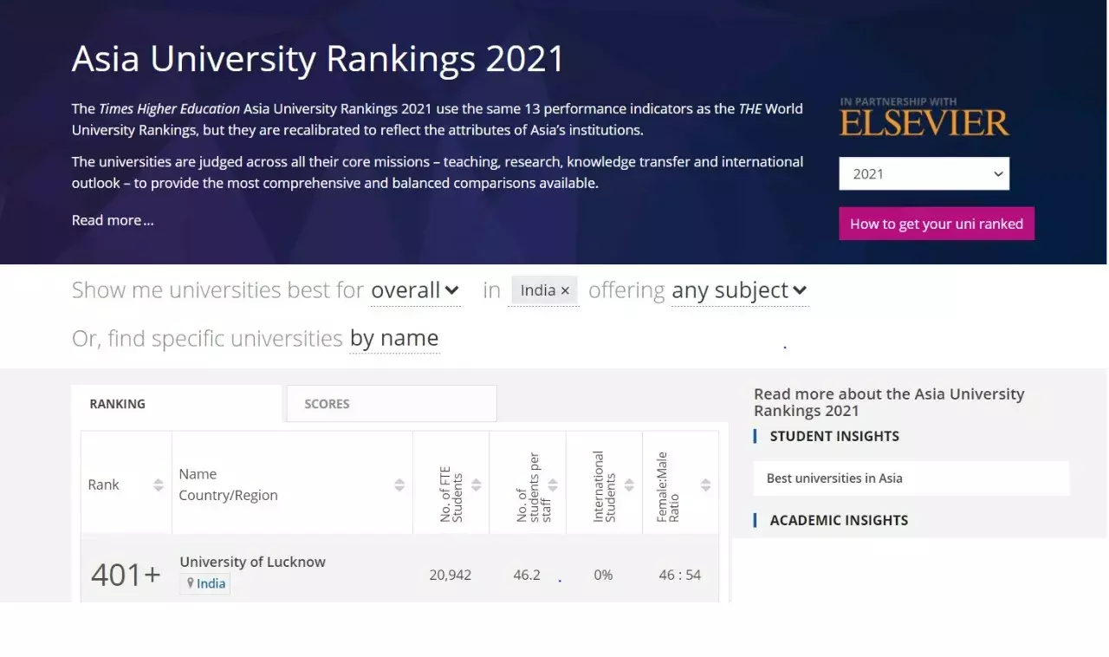Sort by No. of students per staff
The width and height of the screenshot is (1109, 657).
[x=553, y=484]
